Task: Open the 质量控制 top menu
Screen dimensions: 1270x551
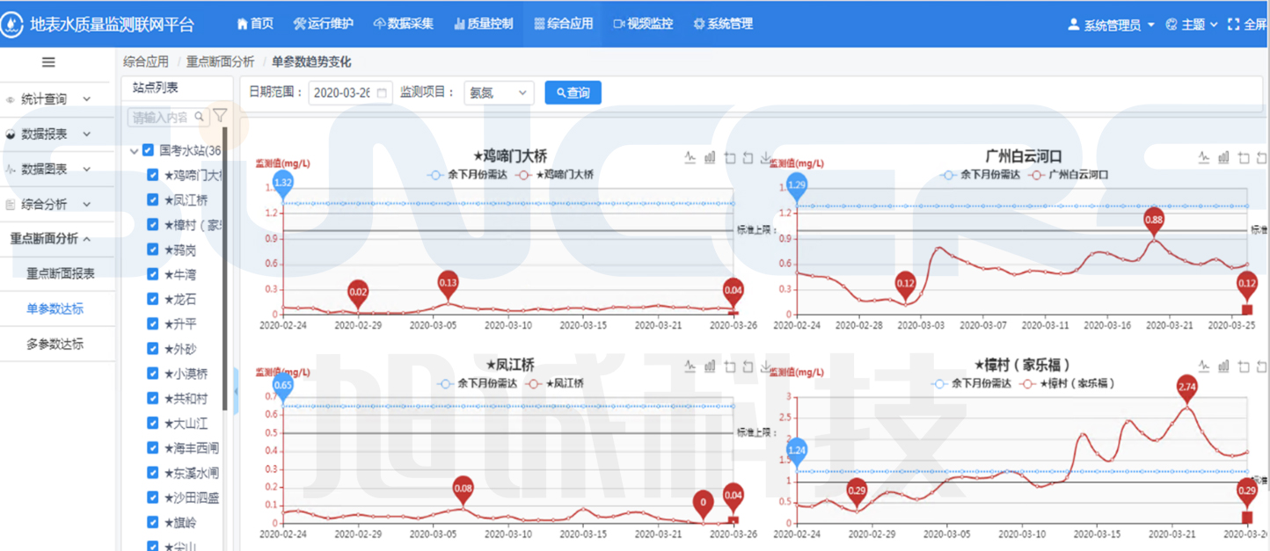Action: tap(483, 24)
